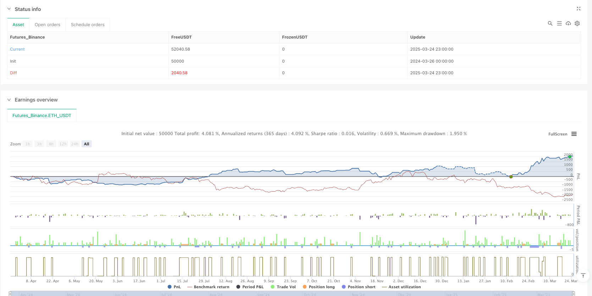
Task: Open the settings gear icon
Action: click(577, 23)
